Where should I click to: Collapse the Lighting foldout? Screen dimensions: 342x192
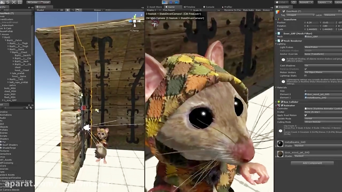pos(276,44)
